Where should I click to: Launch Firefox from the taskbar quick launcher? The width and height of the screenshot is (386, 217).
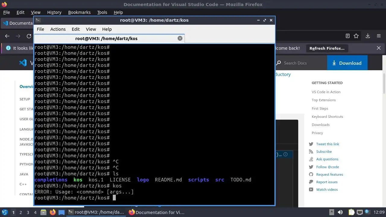point(52,212)
